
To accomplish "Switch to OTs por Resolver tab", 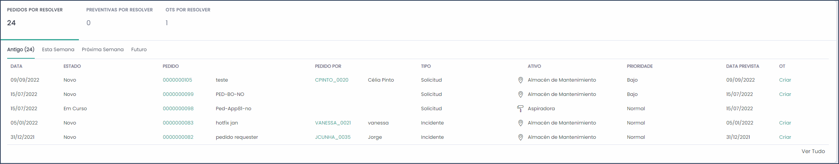I will click(188, 20).
